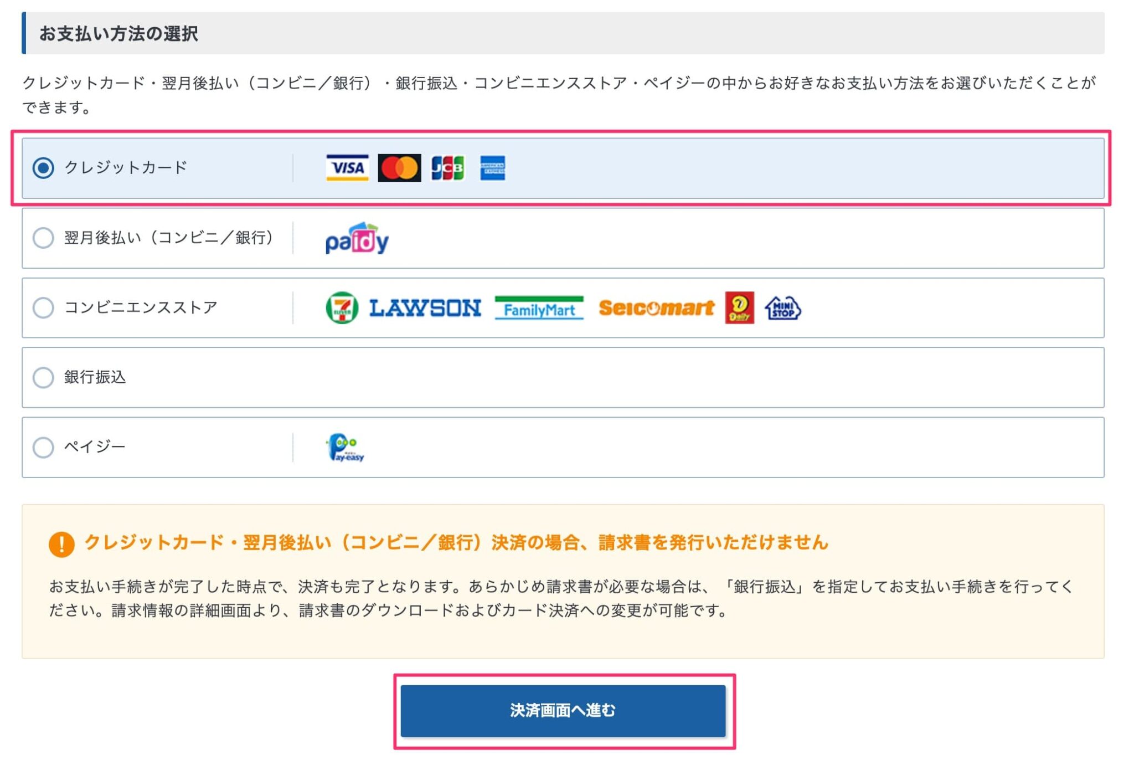Screen dimensions: 1134x775
Task: Select 銀行振込 as payment method
Action: [x=44, y=378]
